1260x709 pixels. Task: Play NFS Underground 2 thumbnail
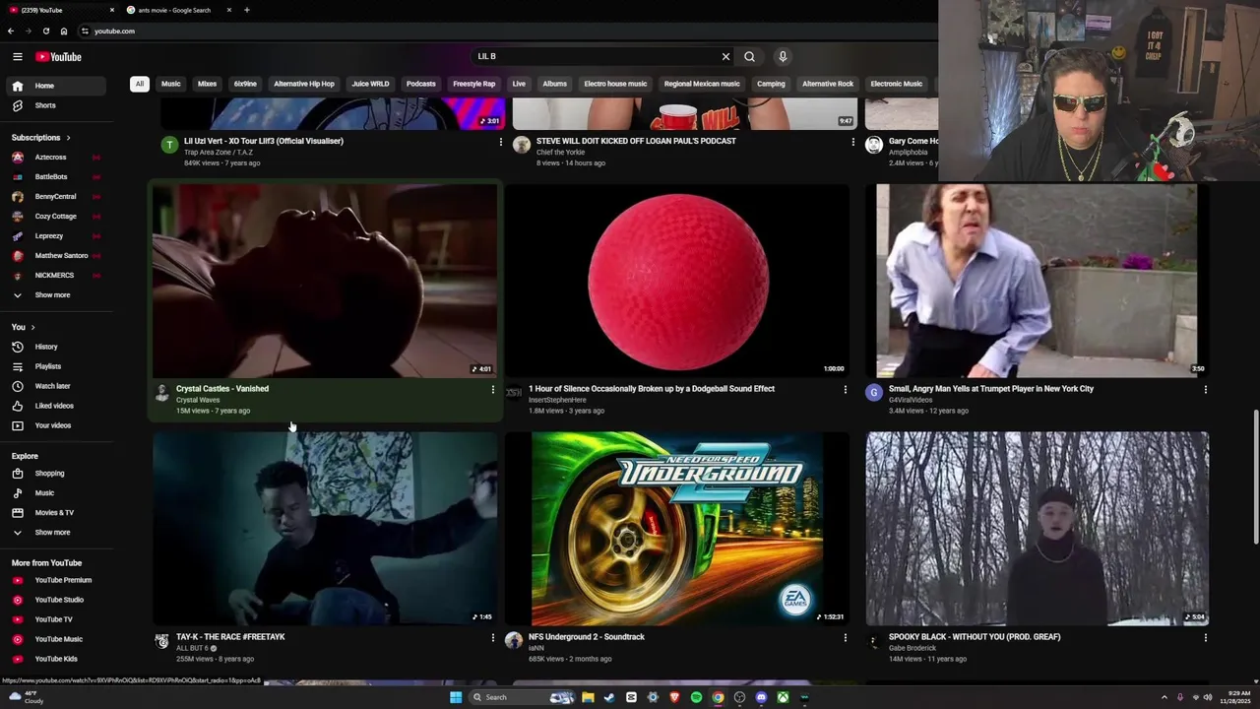(677, 529)
